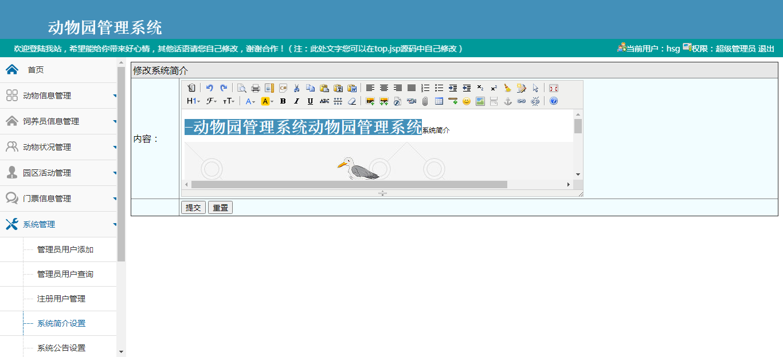This screenshot has height=357, width=783.
Task: Click the 退出 logout link
Action: point(766,49)
